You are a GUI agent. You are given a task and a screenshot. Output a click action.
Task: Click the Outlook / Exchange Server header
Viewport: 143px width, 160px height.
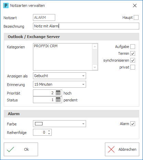coord(72,37)
